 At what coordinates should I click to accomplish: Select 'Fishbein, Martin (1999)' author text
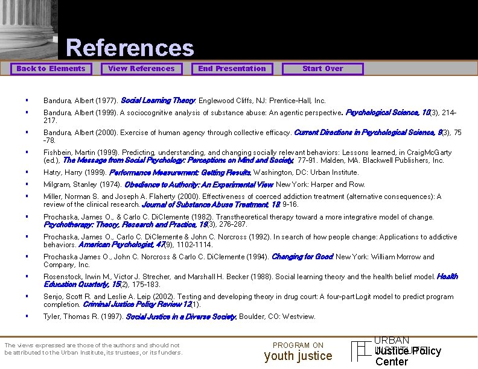coord(81,153)
